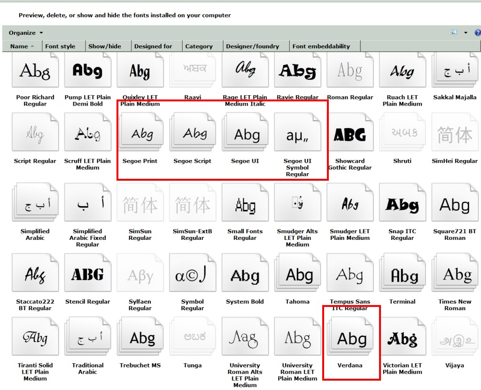Select the Stencil Regular font icon

(x=88, y=273)
